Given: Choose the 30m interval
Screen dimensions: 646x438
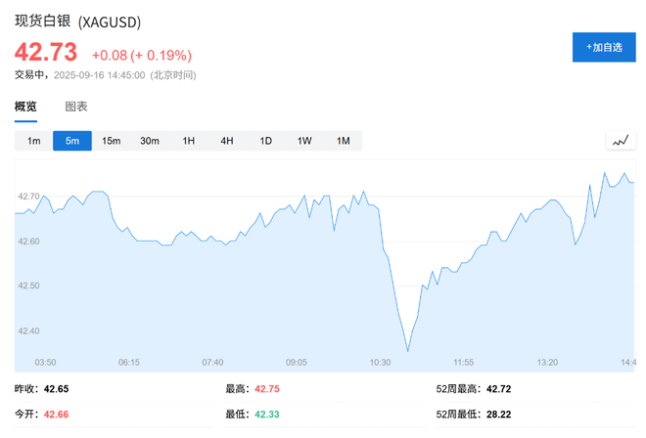Looking at the screenshot, I should pos(150,141).
